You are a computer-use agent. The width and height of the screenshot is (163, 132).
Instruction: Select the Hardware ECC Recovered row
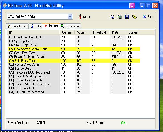(x=74, y=72)
